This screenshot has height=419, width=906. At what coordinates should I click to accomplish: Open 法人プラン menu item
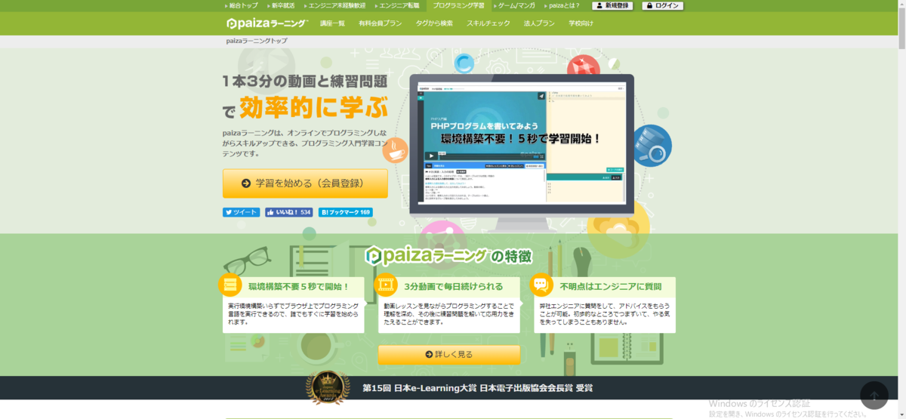tap(539, 23)
